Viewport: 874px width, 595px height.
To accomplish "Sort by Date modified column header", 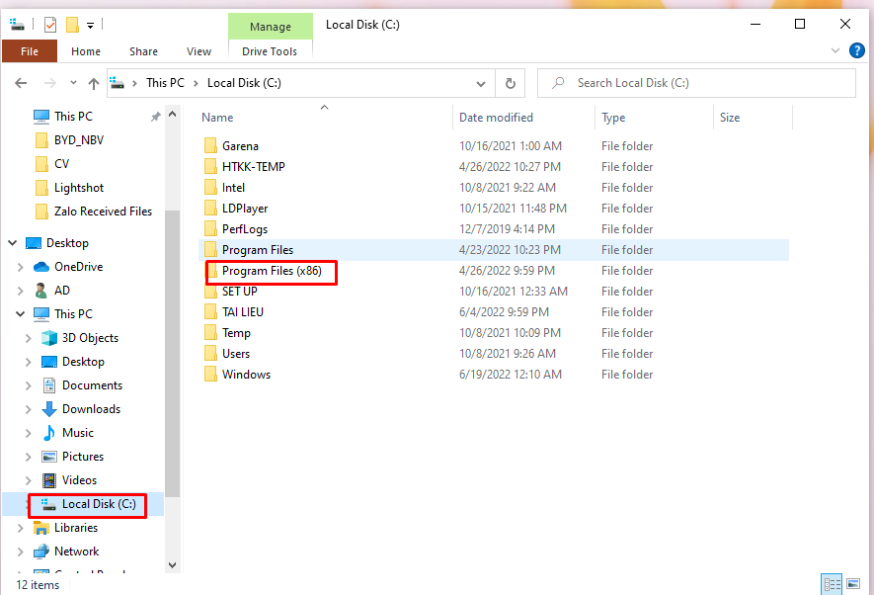I will click(x=496, y=117).
